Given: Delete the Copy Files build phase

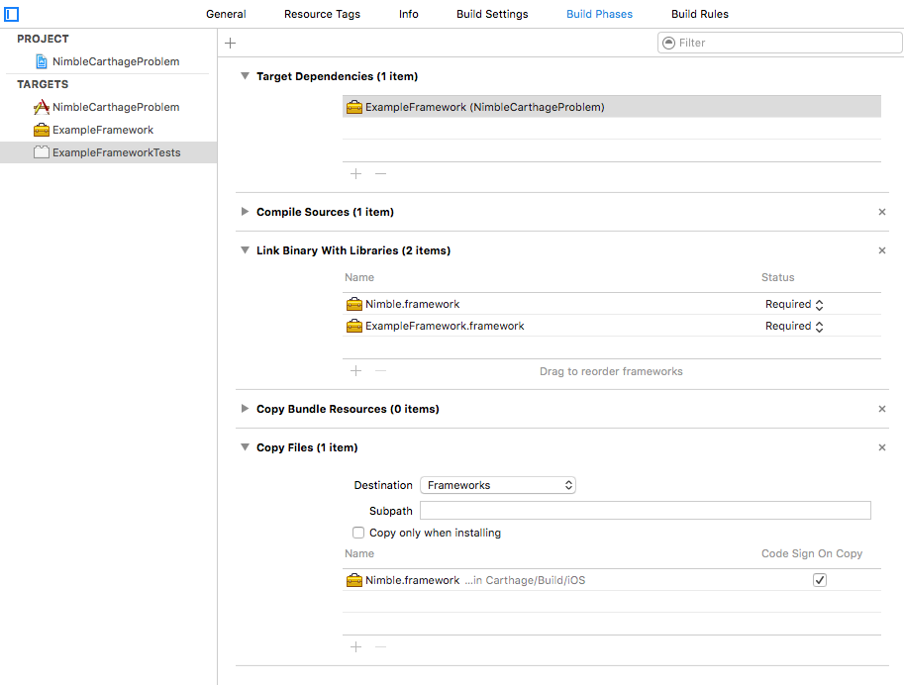Looking at the screenshot, I should click(881, 447).
